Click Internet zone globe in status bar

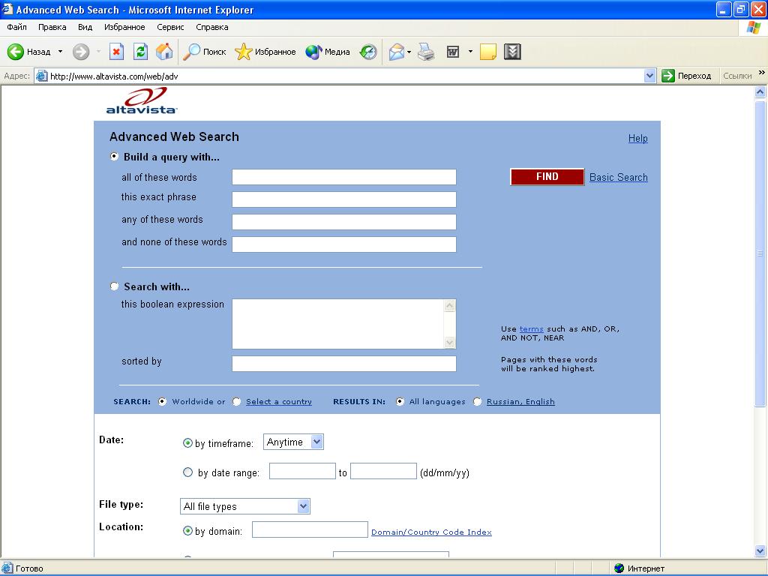pos(619,568)
